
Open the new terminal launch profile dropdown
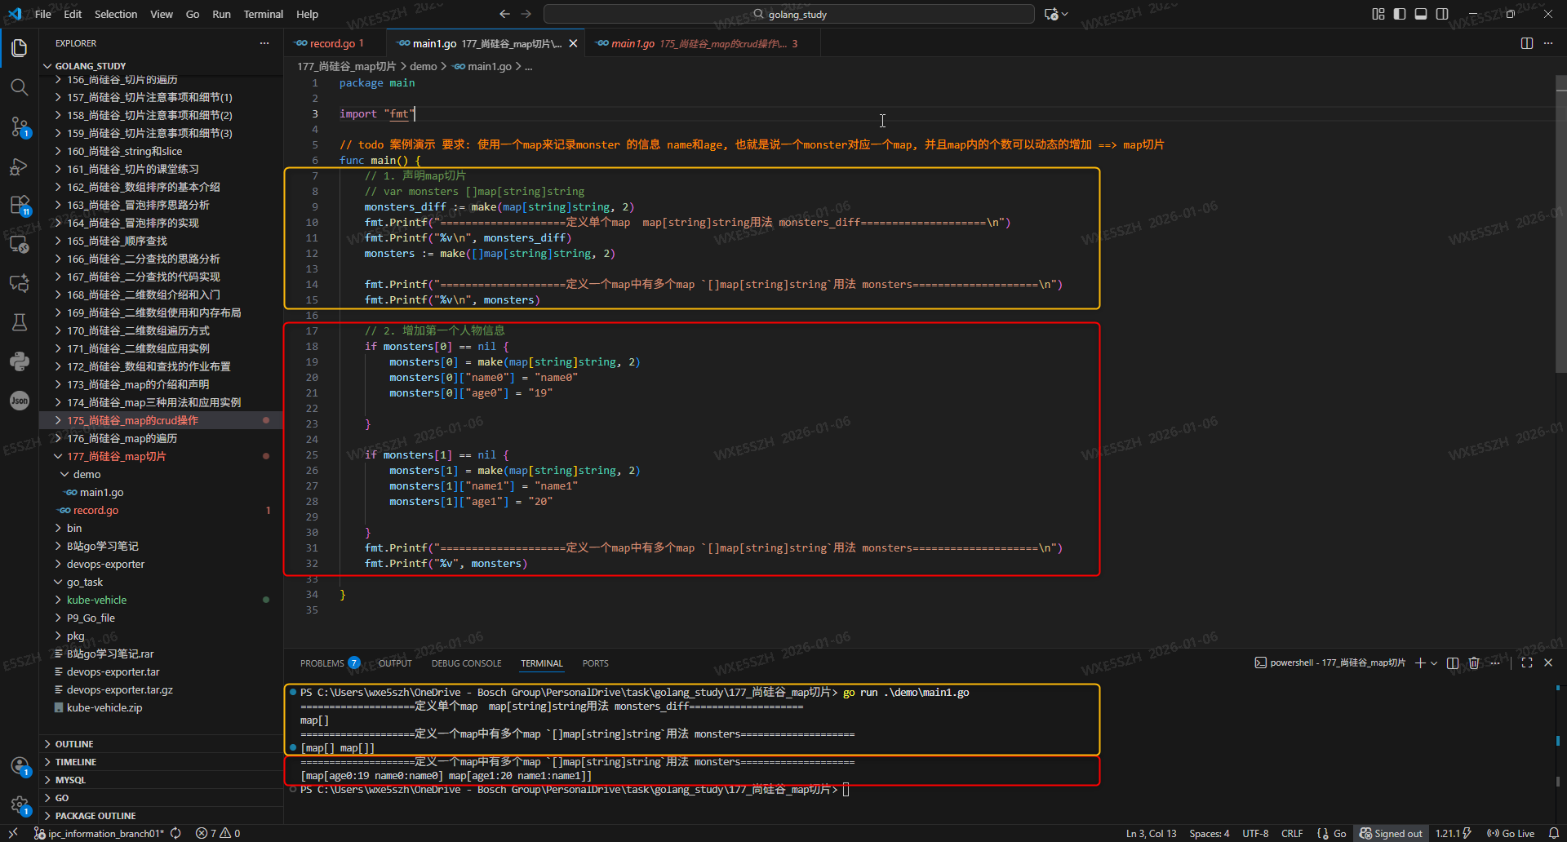[x=1434, y=663]
